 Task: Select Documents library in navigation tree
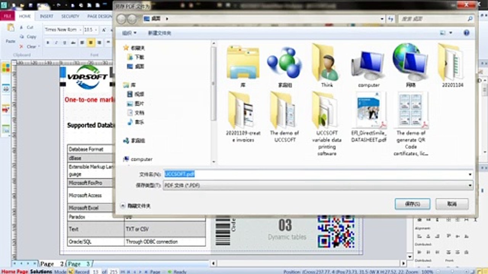pos(135,113)
